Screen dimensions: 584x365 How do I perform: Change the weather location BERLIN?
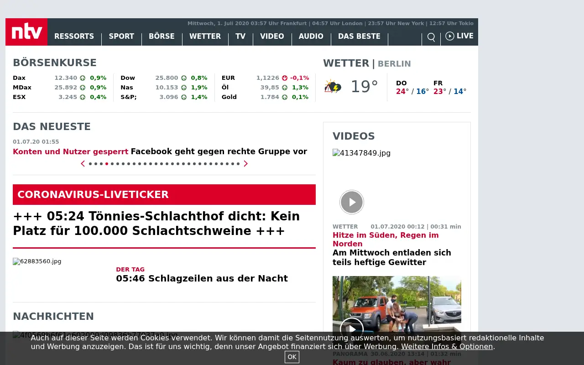(394, 64)
